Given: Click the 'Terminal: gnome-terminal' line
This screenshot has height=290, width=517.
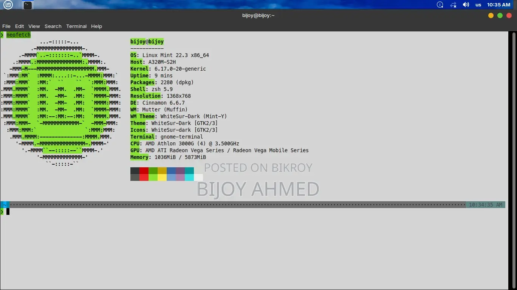Looking at the screenshot, I should tap(167, 137).
